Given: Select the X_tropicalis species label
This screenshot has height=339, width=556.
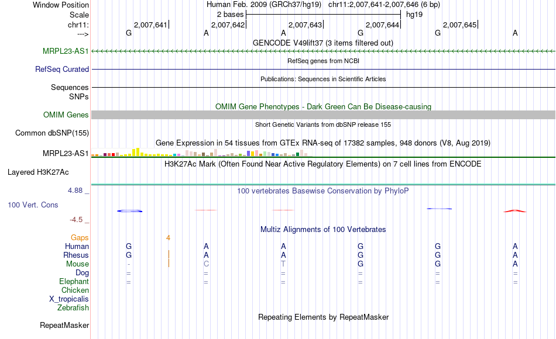Looking at the screenshot, I should point(69,299).
